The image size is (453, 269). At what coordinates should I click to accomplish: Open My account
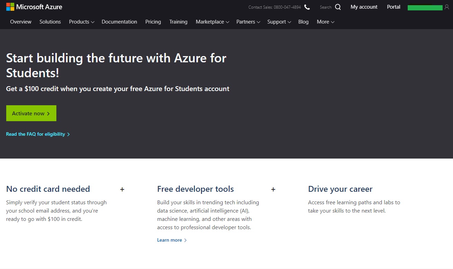[364, 7]
